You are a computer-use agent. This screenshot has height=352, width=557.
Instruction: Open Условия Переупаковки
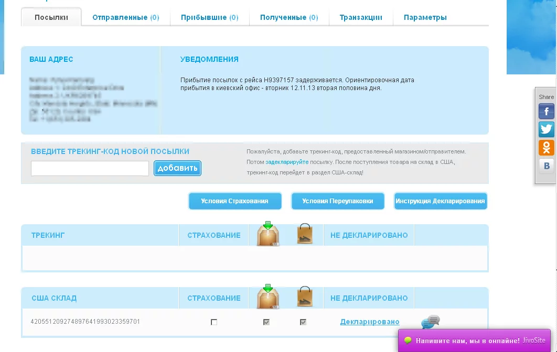338,201
